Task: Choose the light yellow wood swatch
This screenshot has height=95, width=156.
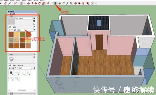Action: 17,34
